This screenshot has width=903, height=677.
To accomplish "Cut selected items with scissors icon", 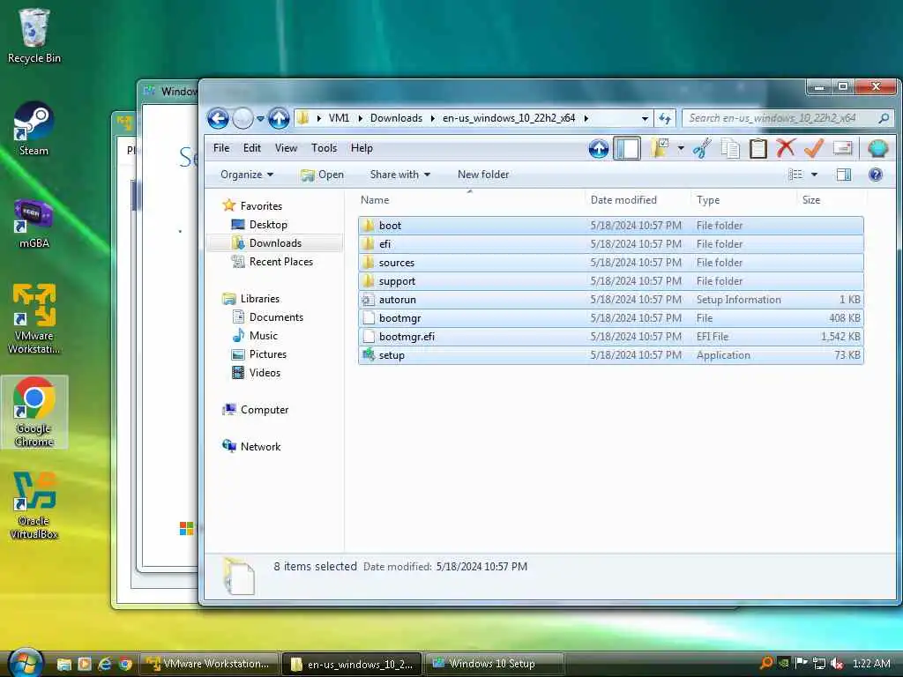I will pyautogui.click(x=702, y=148).
